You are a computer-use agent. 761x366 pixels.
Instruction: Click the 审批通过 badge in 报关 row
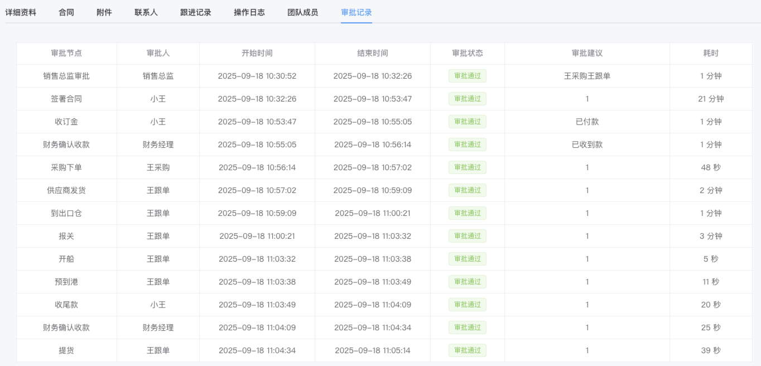(468, 236)
